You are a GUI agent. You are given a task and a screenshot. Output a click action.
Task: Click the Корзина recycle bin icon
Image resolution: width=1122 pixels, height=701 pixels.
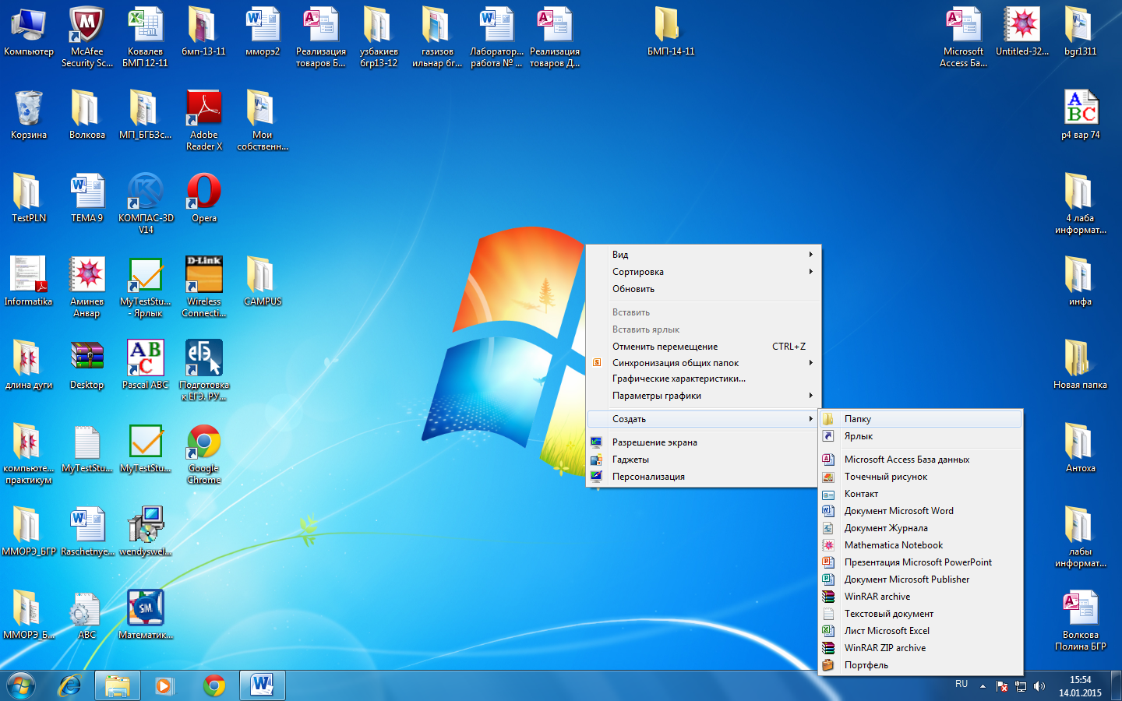[x=29, y=114]
